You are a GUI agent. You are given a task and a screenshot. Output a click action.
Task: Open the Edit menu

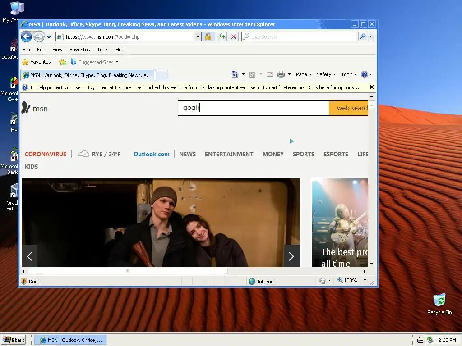(x=41, y=50)
